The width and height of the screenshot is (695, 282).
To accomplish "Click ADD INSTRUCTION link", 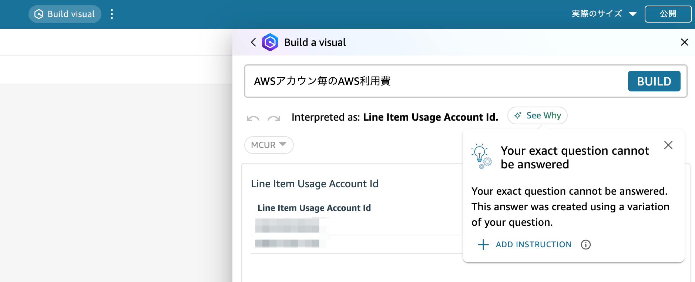I will tap(525, 245).
